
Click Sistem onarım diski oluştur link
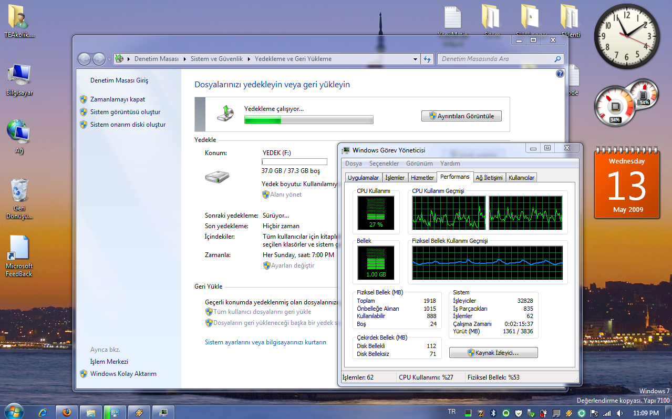128,125
